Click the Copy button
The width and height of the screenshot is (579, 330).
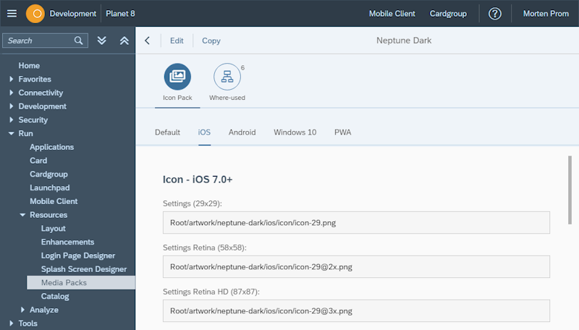[211, 41]
